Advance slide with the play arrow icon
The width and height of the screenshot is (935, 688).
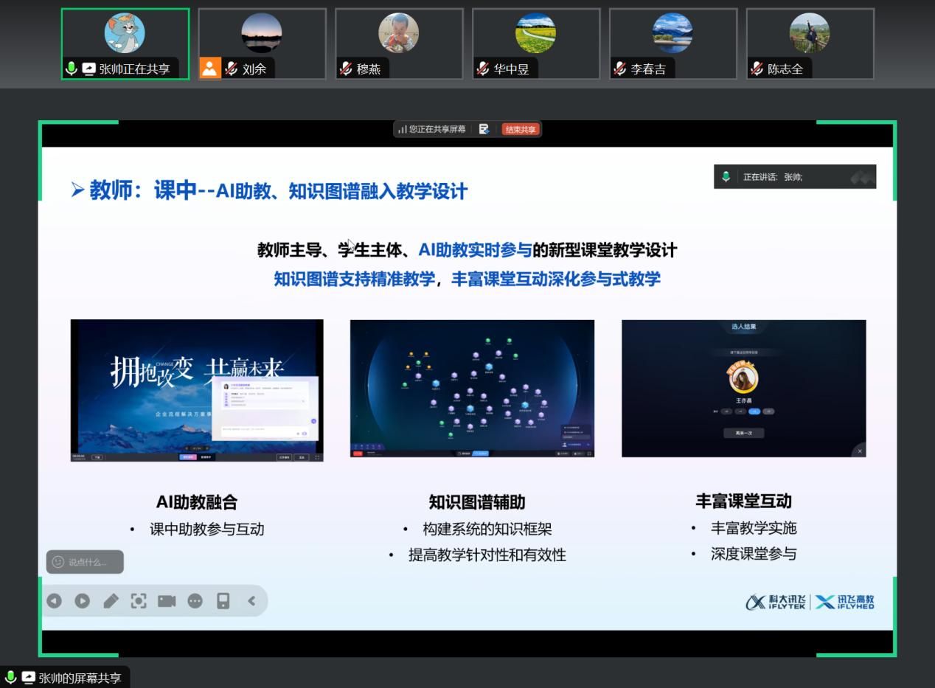[82, 601]
